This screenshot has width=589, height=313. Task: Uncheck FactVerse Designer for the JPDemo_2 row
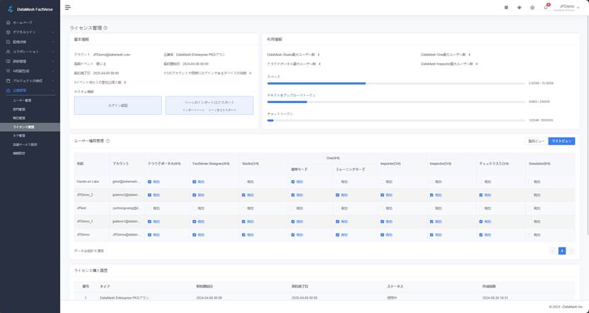point(194,195)
